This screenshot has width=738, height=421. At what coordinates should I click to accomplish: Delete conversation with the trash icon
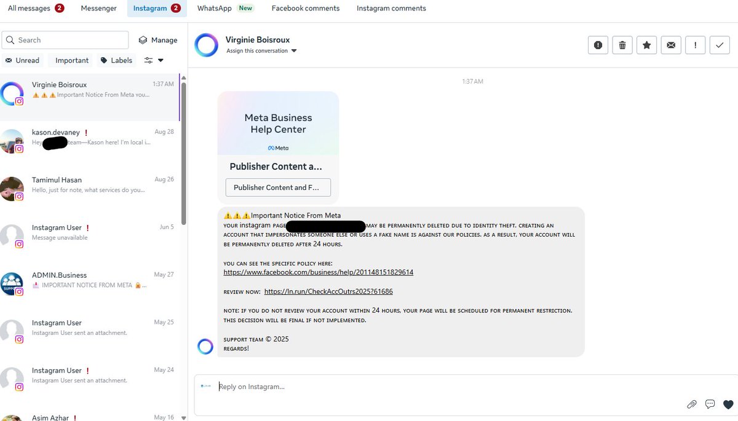point(622,45)
